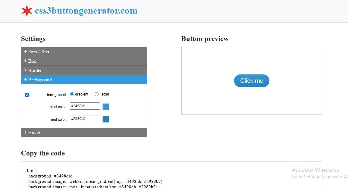This screenshot has width=348, height=188.
Task: Select the gradient radio button
Action: point(72,94)
